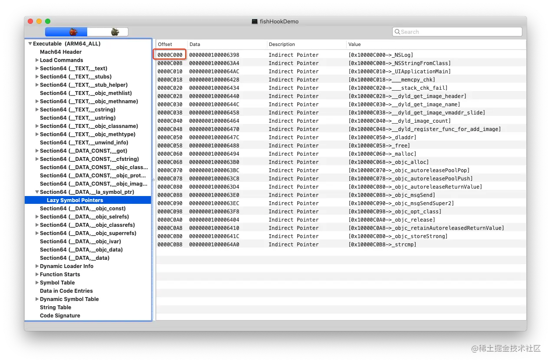Focus the Search input field

[457, 32]
